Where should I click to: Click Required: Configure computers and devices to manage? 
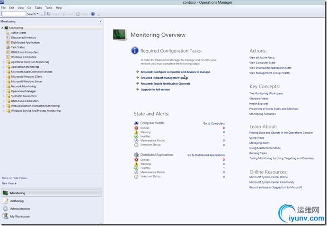pyautogui.click(x=176, y=72)
